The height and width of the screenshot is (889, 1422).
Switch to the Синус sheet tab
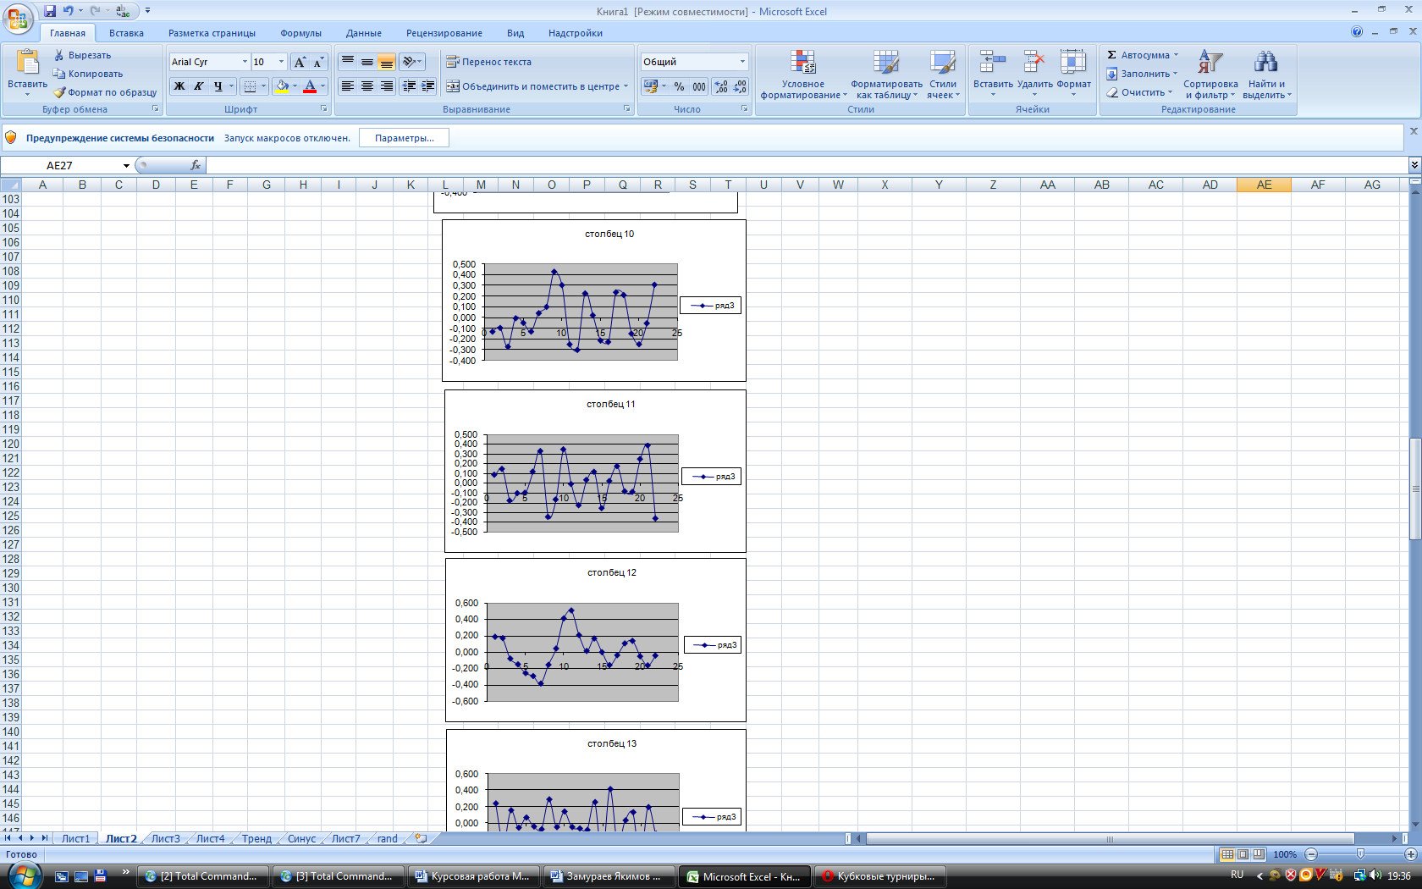(x=301, y=839)
